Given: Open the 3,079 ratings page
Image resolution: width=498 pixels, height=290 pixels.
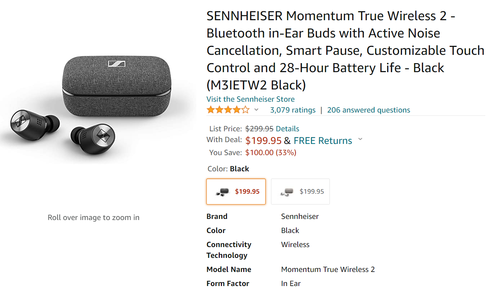Looking at the screenshot, I should tap(293, 110).
